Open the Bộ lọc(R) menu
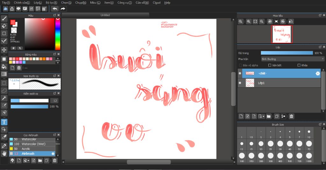326x170 pixels. coord(51,3)
